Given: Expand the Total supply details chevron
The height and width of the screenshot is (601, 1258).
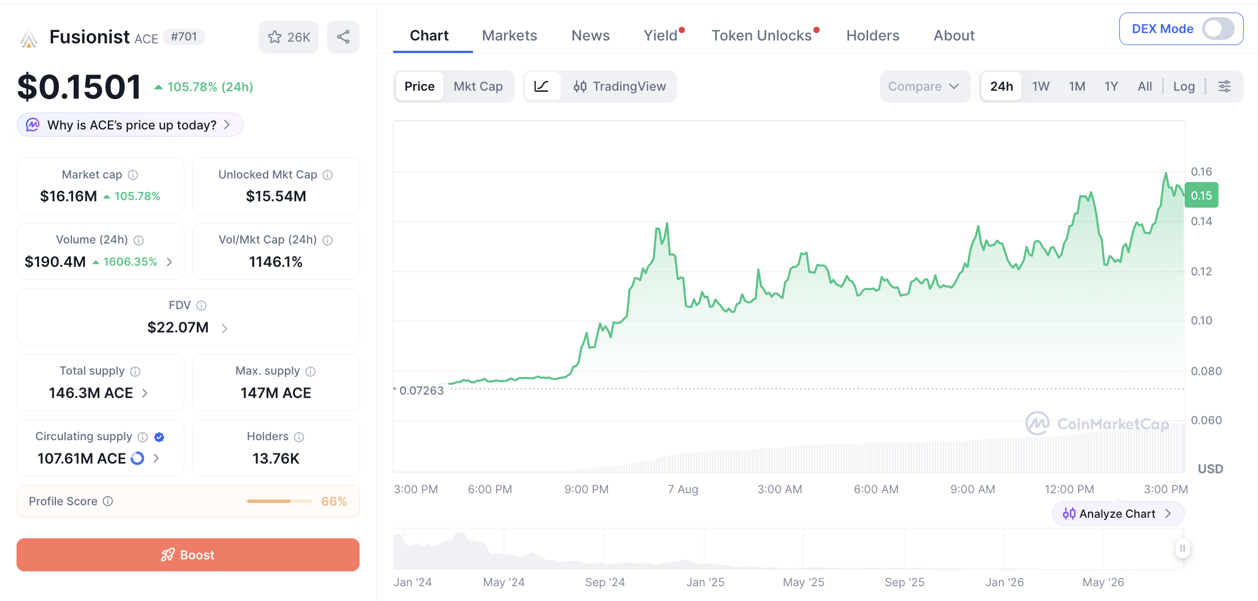Looking at the screenshot, I should point(145,393).
